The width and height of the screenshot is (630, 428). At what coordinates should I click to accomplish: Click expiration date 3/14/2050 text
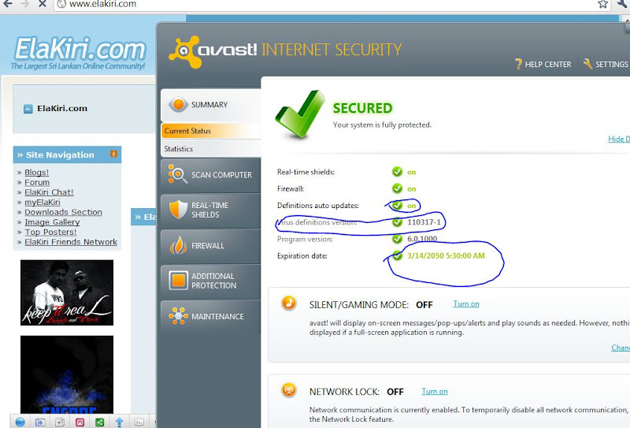coord(446,256)
